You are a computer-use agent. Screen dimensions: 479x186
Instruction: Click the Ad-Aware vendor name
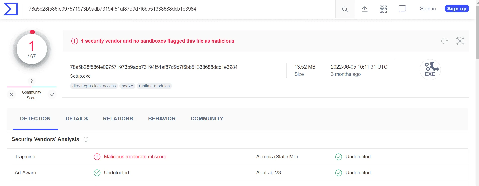point(25,173)
